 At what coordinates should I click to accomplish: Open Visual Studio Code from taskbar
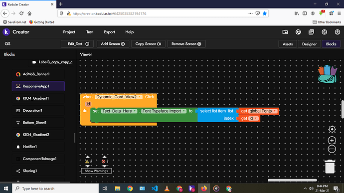pyautogui.click(x=155, y=189)
